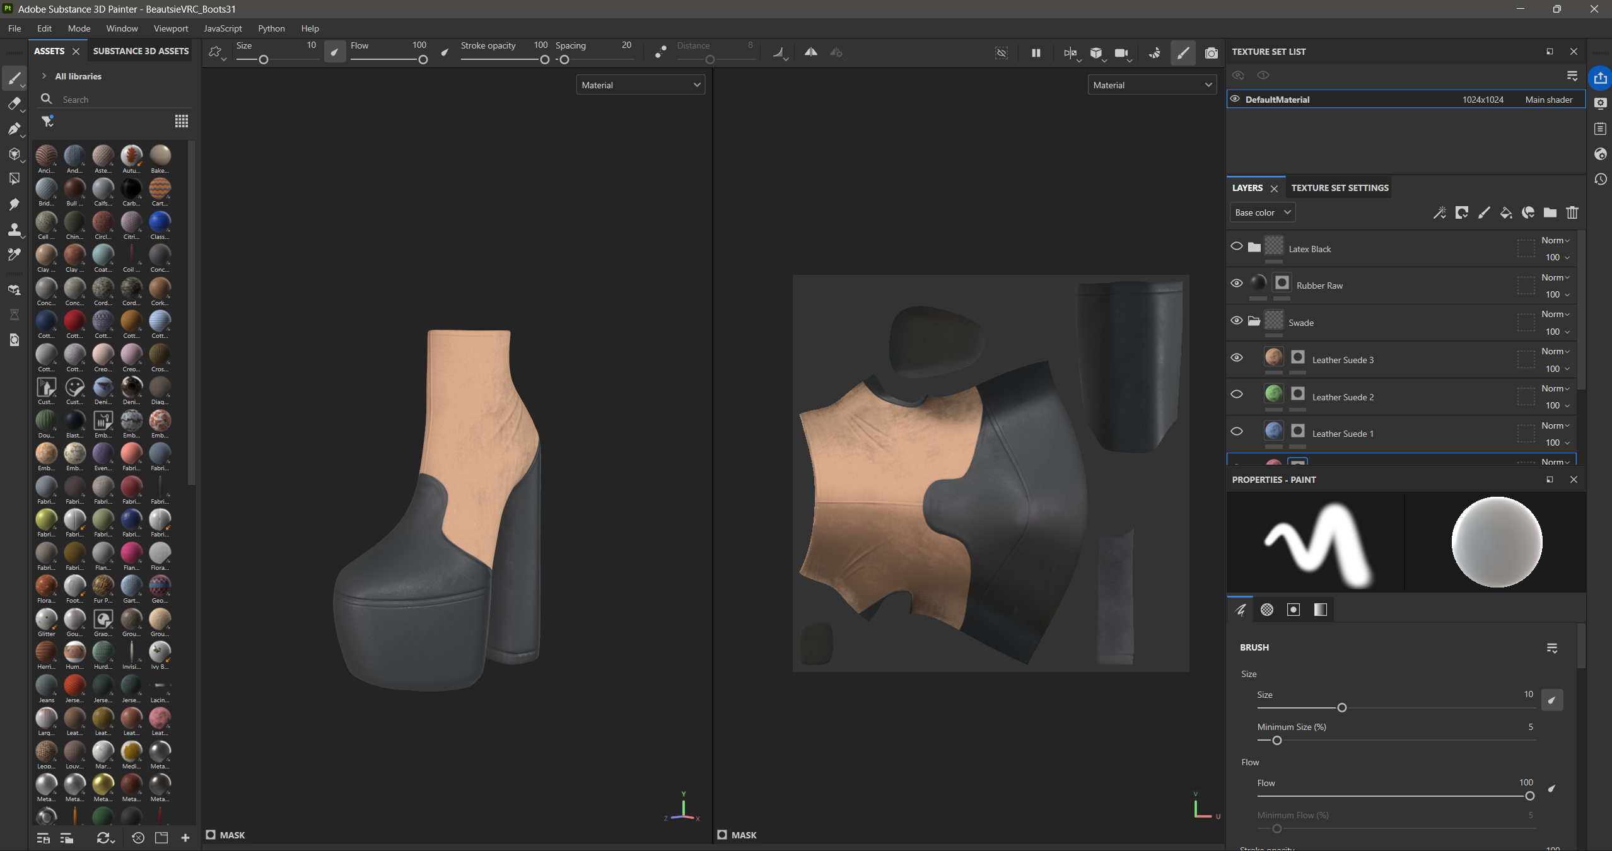Select the Clone tool
The image size is (1612, 851).
point(14,229)
